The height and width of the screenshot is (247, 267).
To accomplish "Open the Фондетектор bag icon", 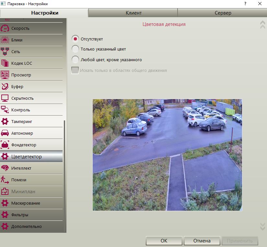I will point(5,145).
